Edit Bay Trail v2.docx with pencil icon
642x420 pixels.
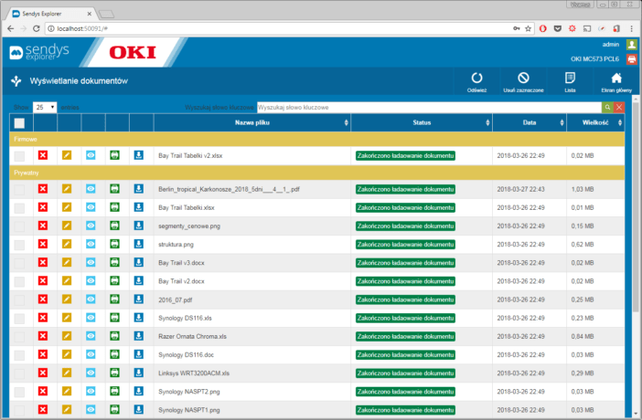coord(67,281)
